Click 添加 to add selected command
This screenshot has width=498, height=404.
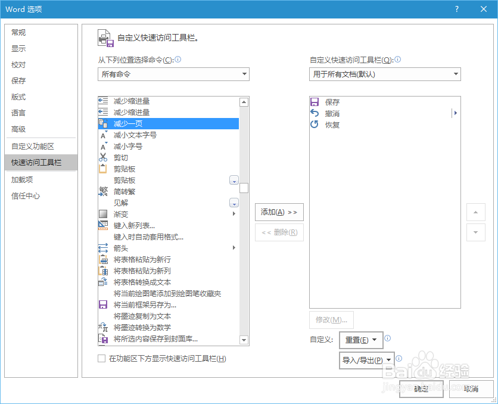[x=279, y=212]
